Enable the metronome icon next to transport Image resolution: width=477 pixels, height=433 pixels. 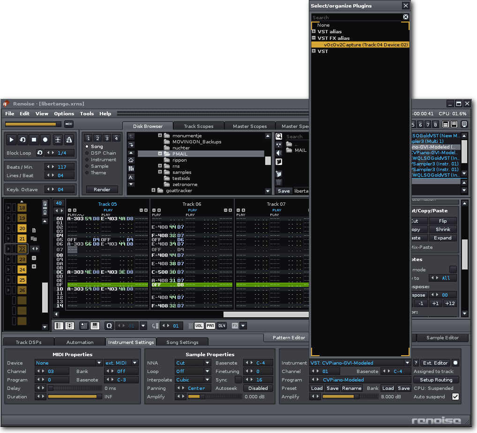(x=69, y=139)
